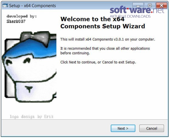Cancel the x64 Components setup
This screenshot has width=170, height=138.
151,128
